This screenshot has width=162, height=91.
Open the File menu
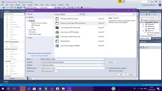2,5
